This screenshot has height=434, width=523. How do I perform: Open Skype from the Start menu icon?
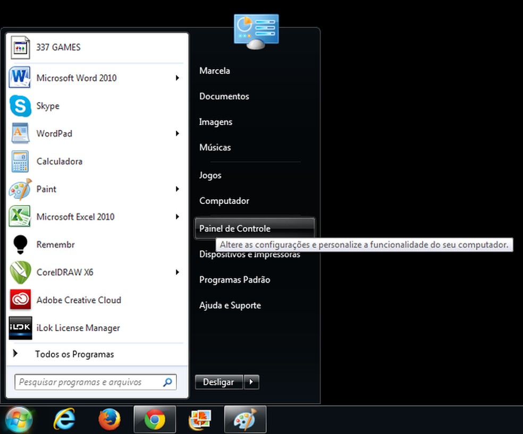click(x=20, y=106)
